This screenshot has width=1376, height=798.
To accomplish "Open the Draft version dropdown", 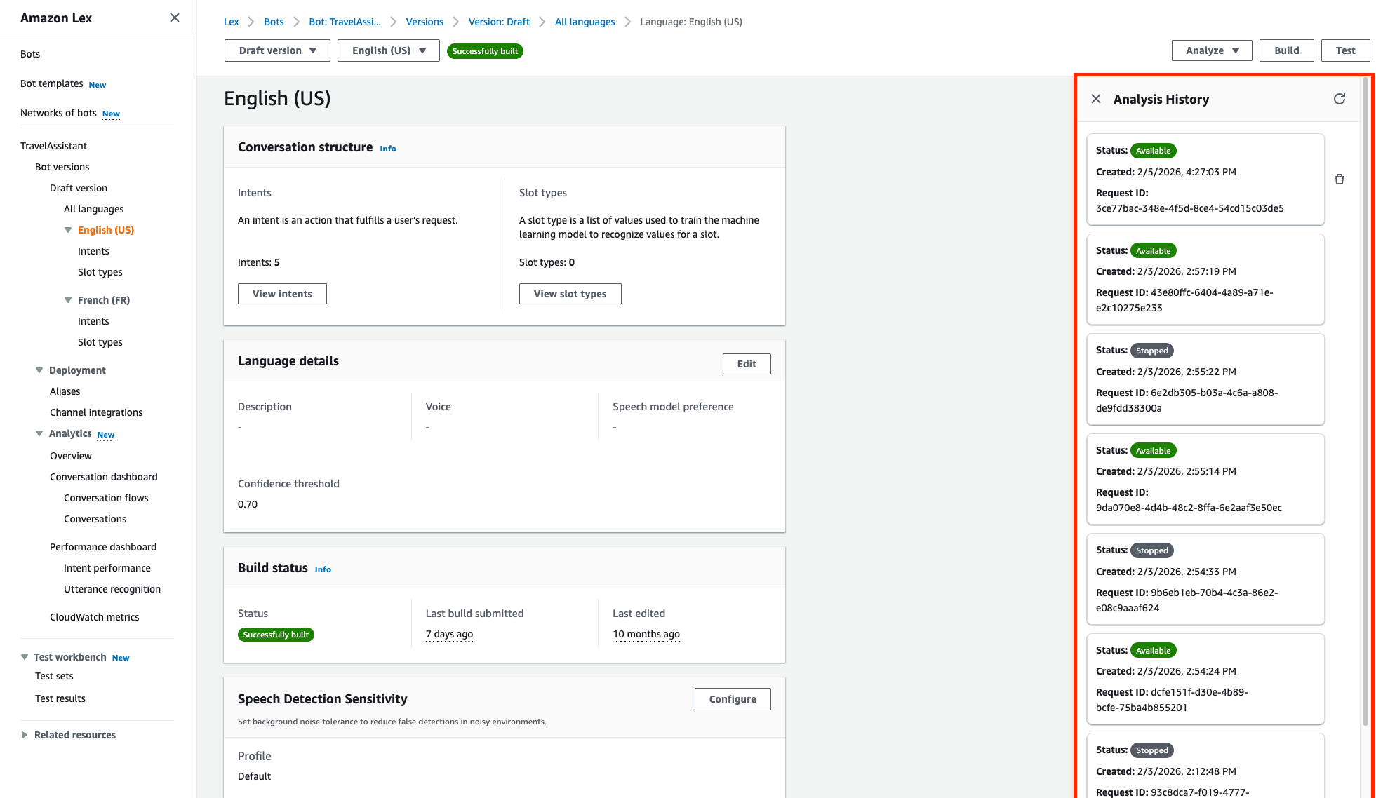I will click(277, 50).
